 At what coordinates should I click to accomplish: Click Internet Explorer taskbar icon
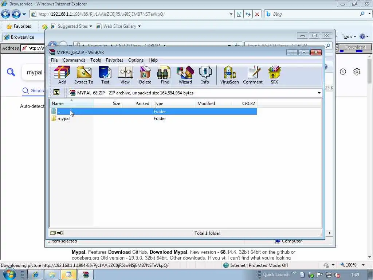[36, 275]
